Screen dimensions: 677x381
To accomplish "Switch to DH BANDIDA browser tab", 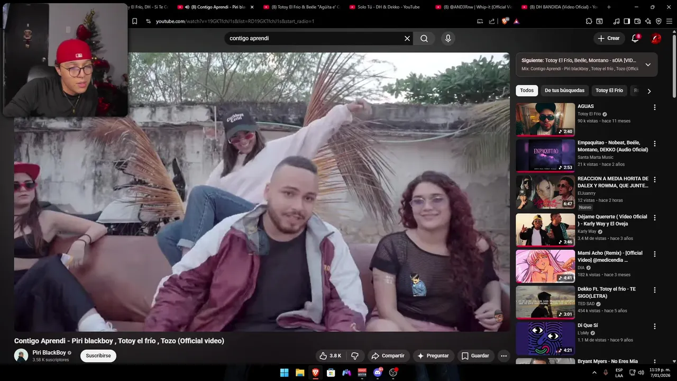I will 560,7.
